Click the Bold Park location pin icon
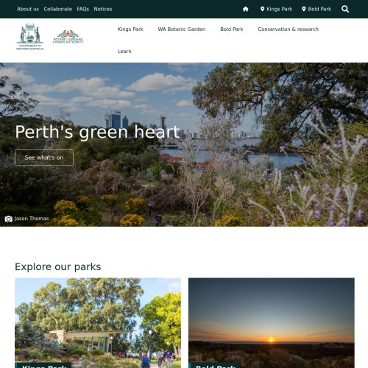Screen dimensions: 368x368 (x=304, y=9)
